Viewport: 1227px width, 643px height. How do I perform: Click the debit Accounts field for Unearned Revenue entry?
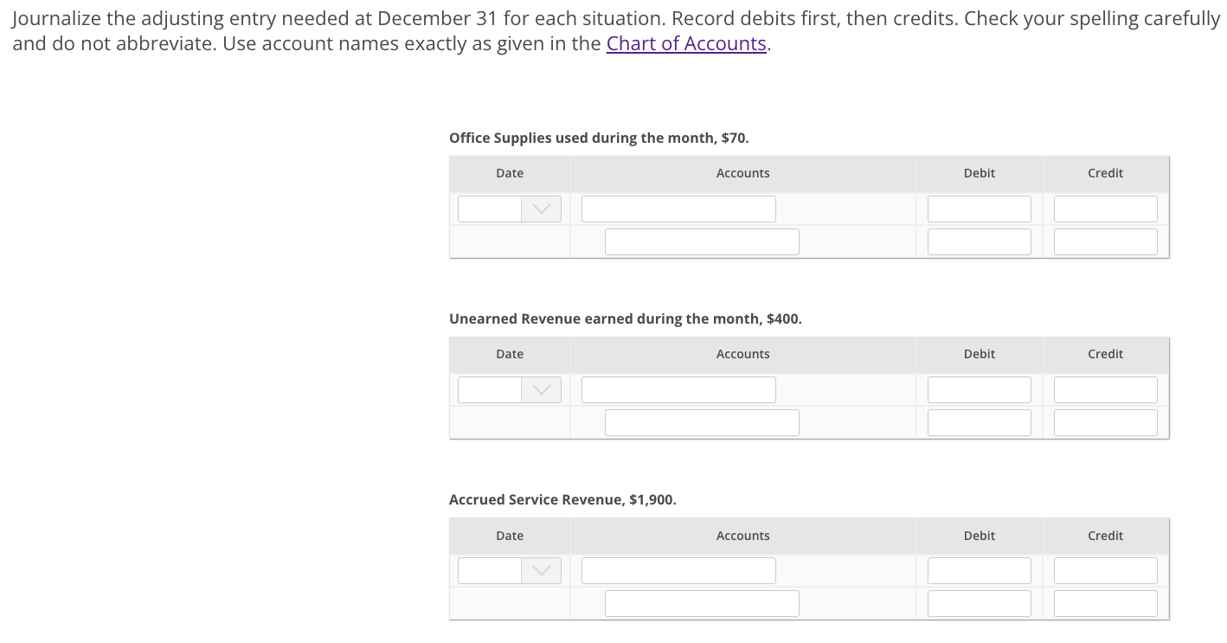[x=678, y=389]
